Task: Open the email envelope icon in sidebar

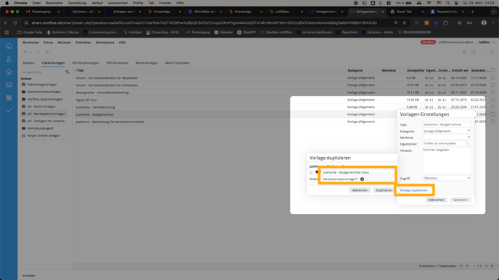Action: [x=9, y=85]
